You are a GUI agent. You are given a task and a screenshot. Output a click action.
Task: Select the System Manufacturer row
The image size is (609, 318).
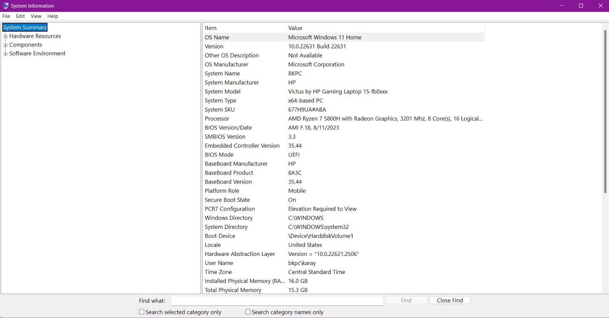[x=343, y=83]
